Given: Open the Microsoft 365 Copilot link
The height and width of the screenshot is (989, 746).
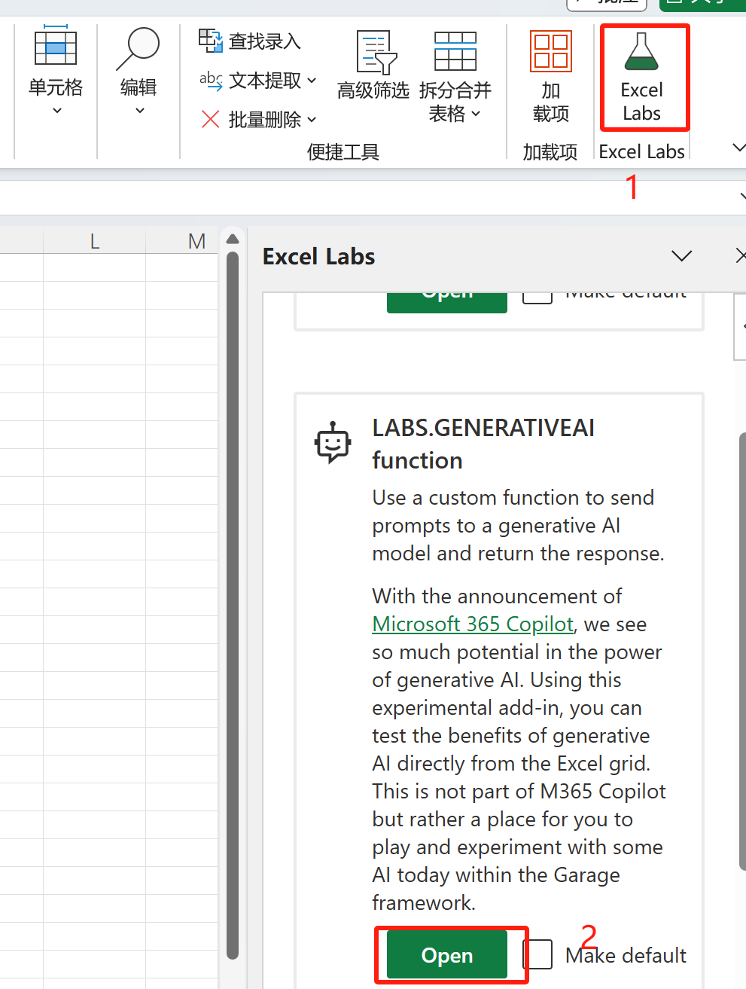Looking at the screenshot, I should pos(473,624).
